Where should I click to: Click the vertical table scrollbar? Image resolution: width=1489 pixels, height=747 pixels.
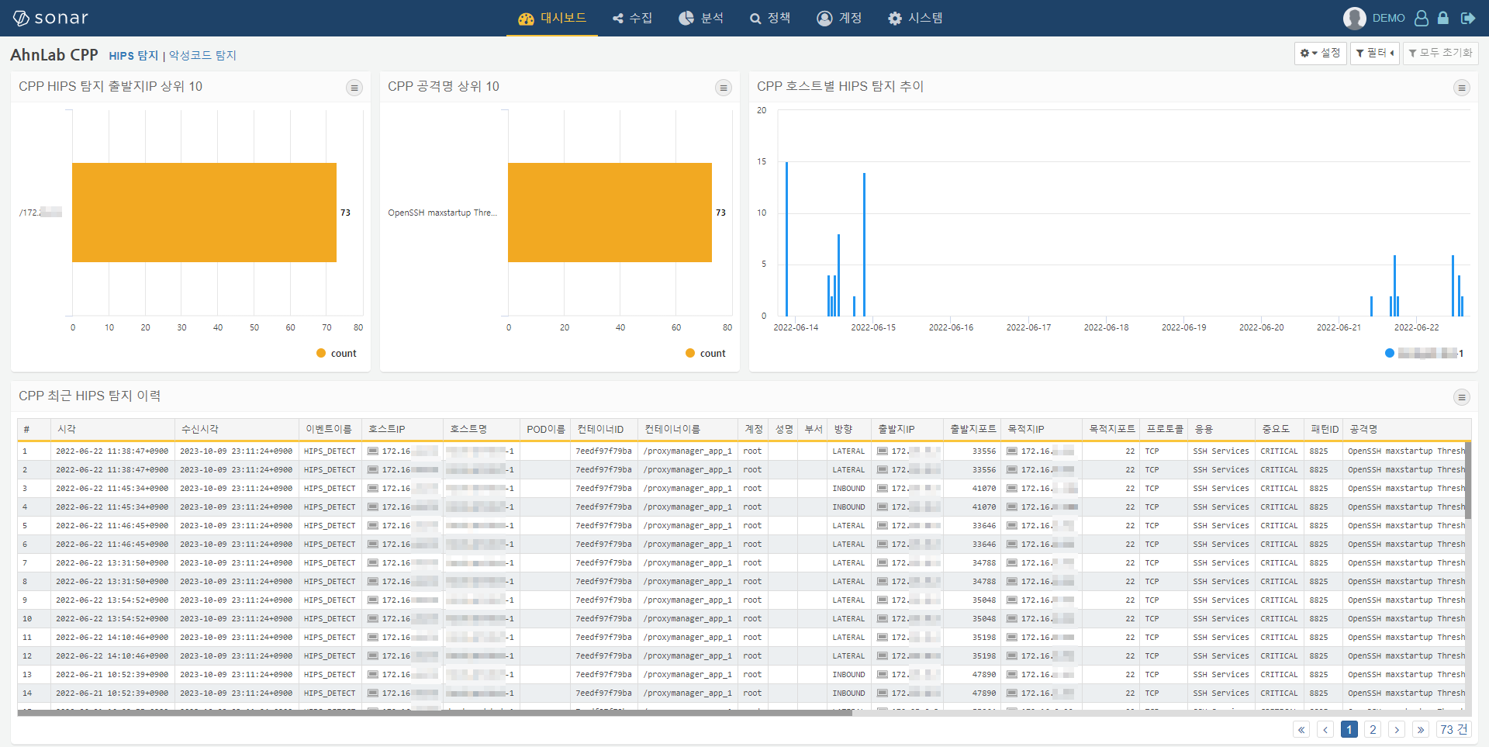tap(1468, 481)
